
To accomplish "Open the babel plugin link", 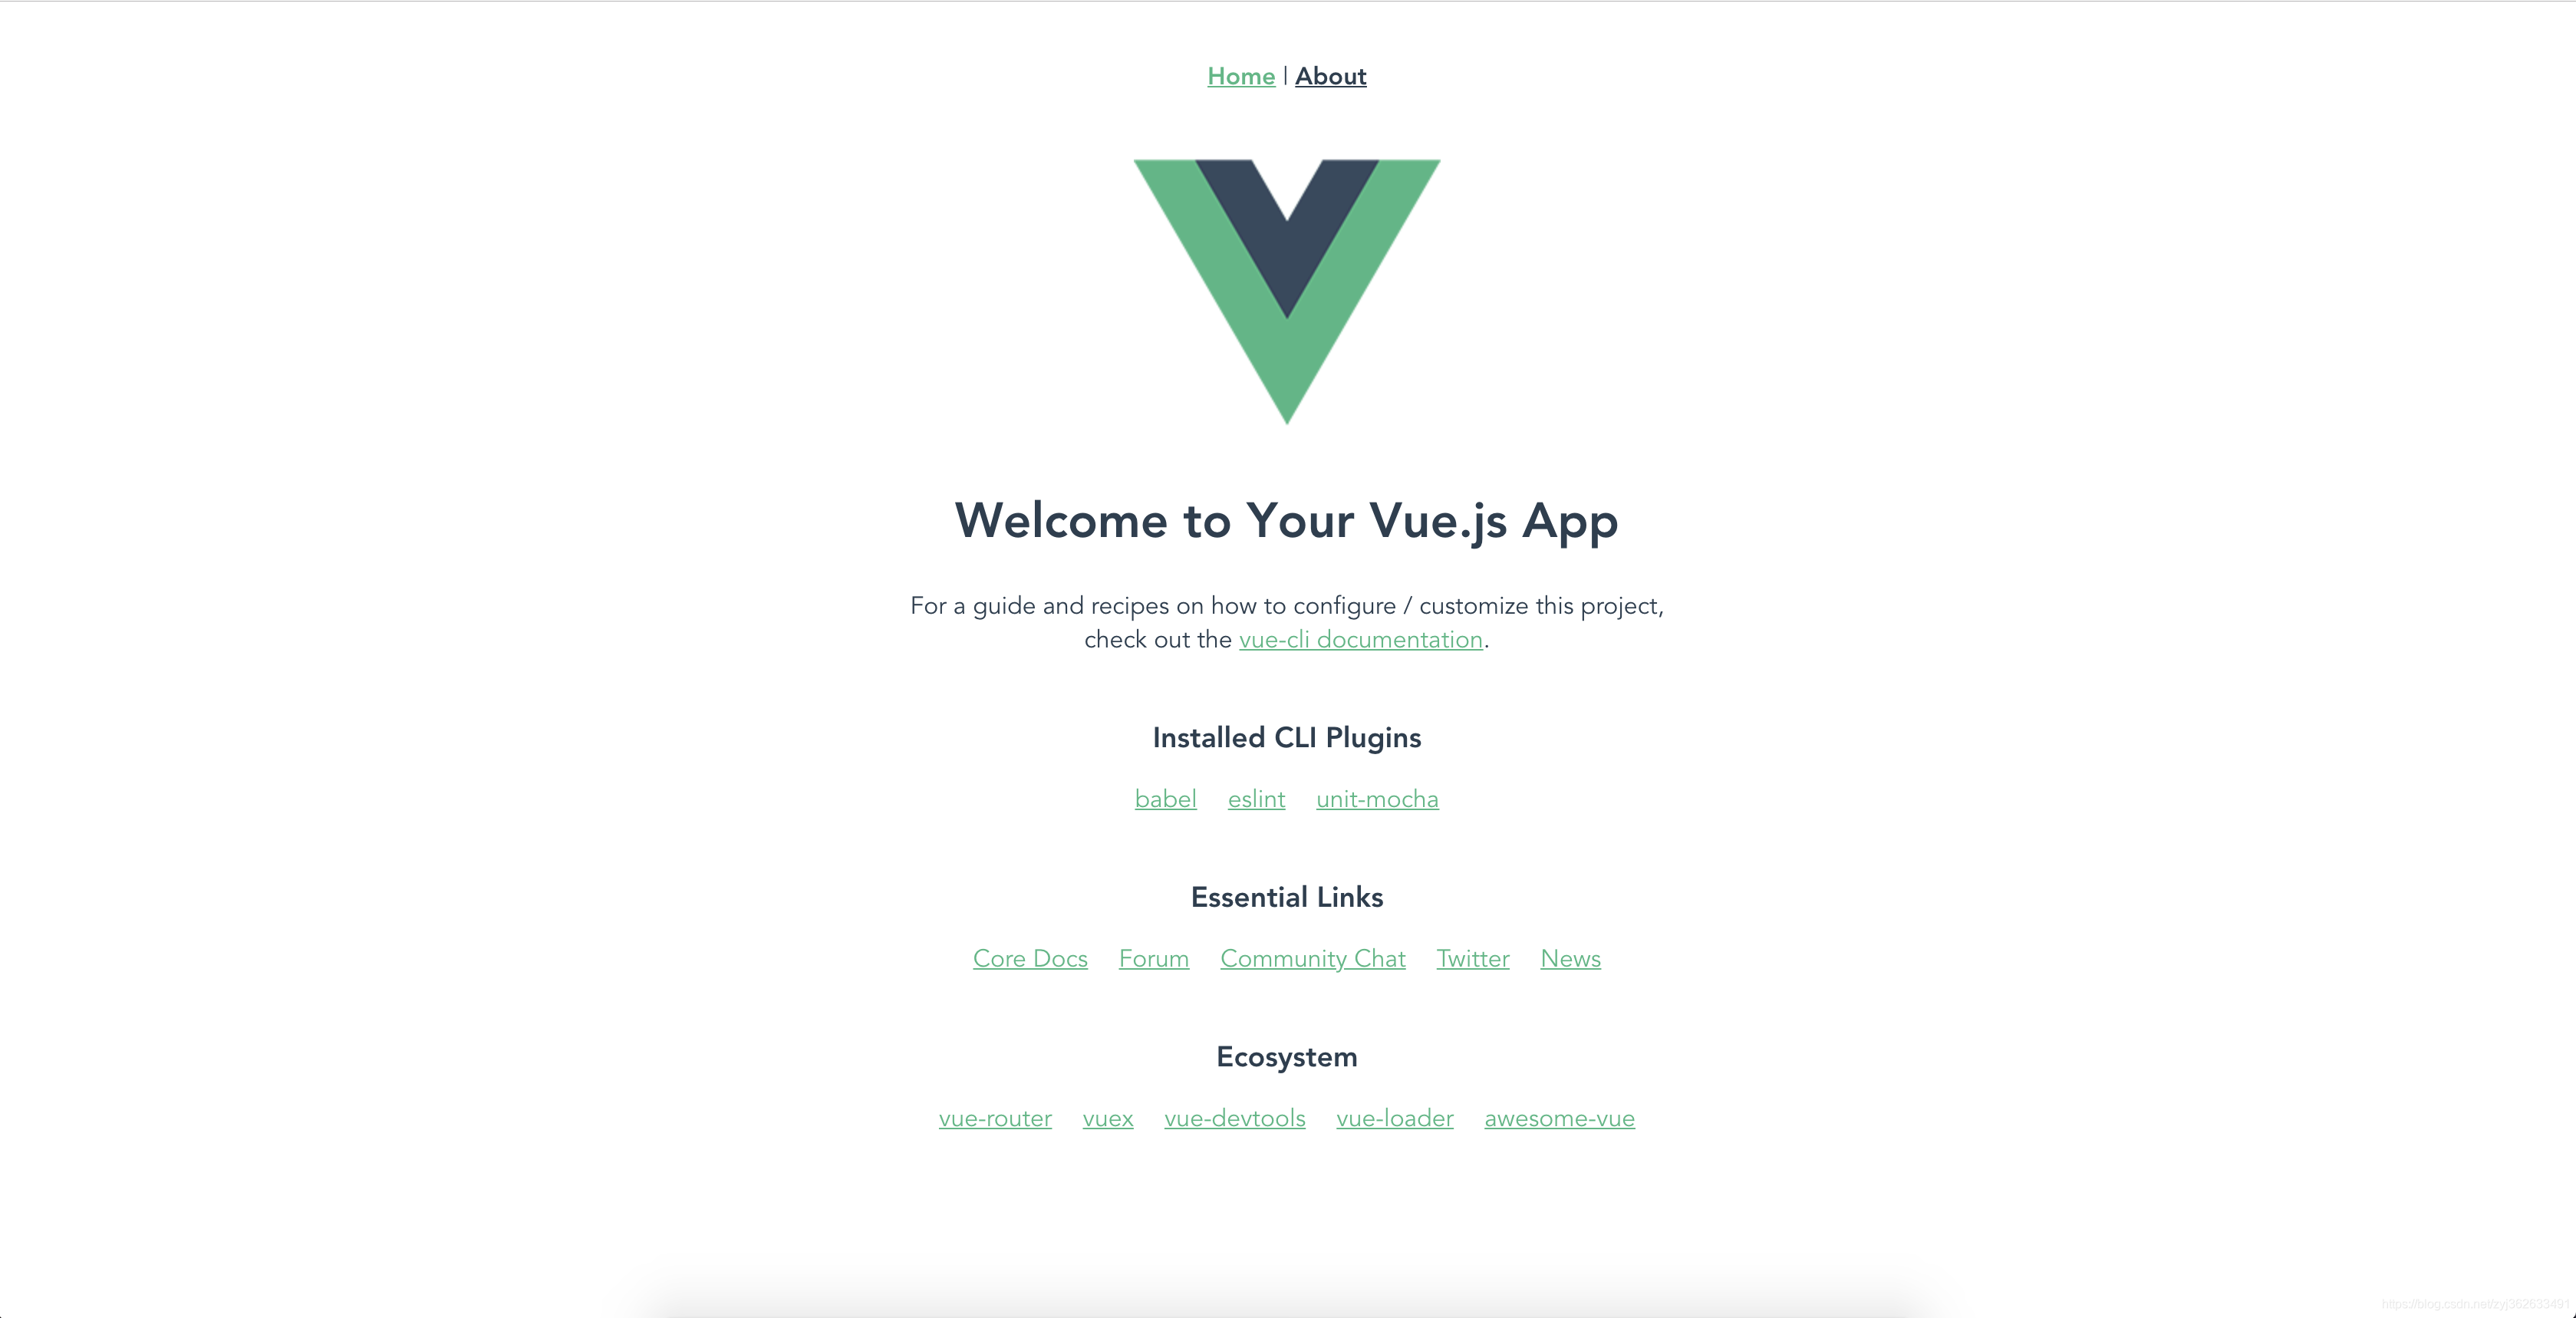I will click(1164, 799).
